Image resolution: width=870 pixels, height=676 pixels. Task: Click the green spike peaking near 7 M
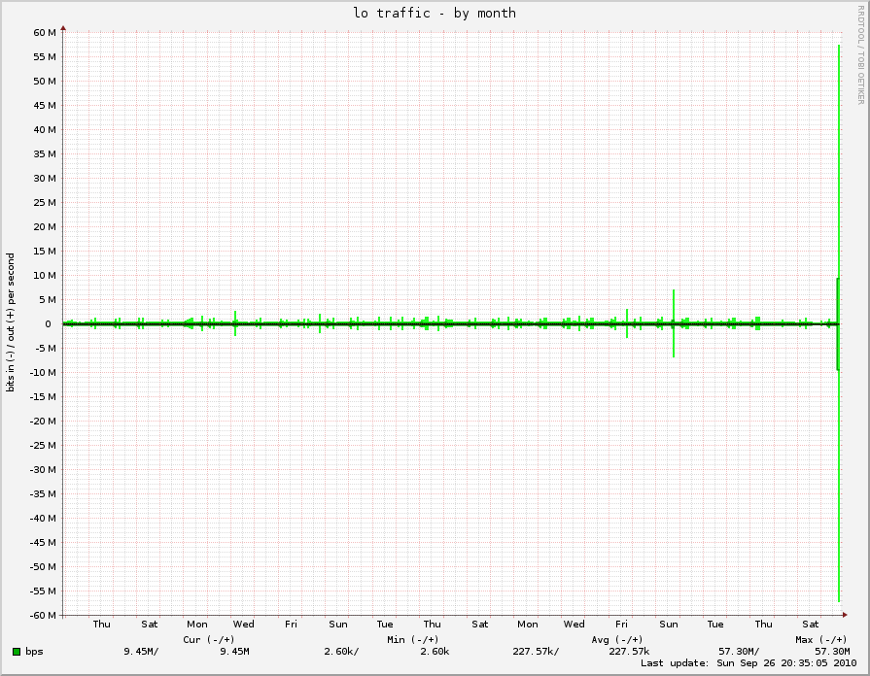pyautogui.click(x=674, y=306)
